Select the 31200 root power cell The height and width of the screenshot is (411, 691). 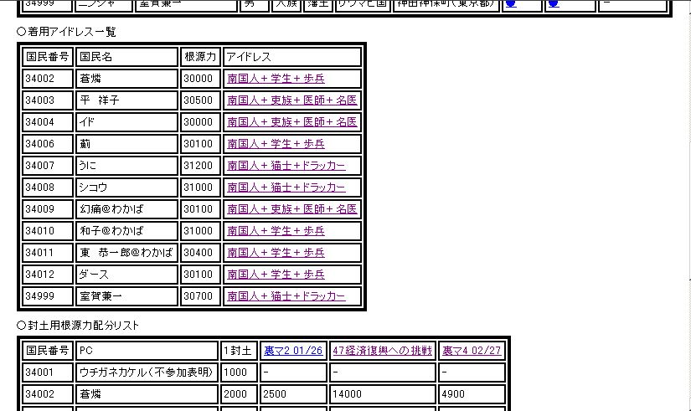click(x=199, y=166)
